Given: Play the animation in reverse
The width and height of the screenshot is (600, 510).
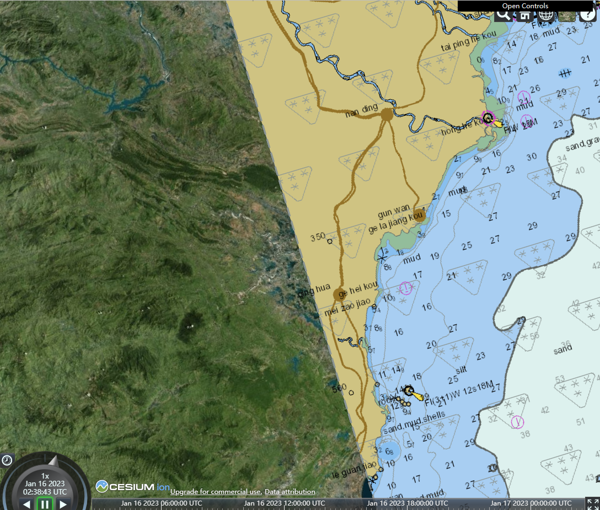Looking at the screenshot, I should [26, 503].
